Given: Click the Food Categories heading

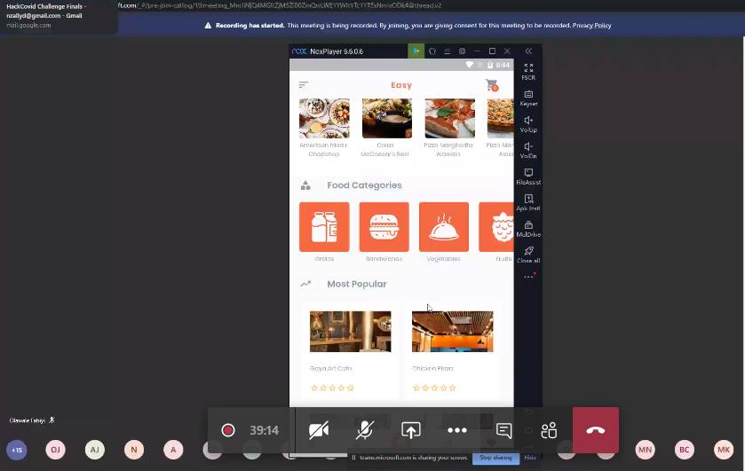Looking at the screenshot, I should 364,185.
